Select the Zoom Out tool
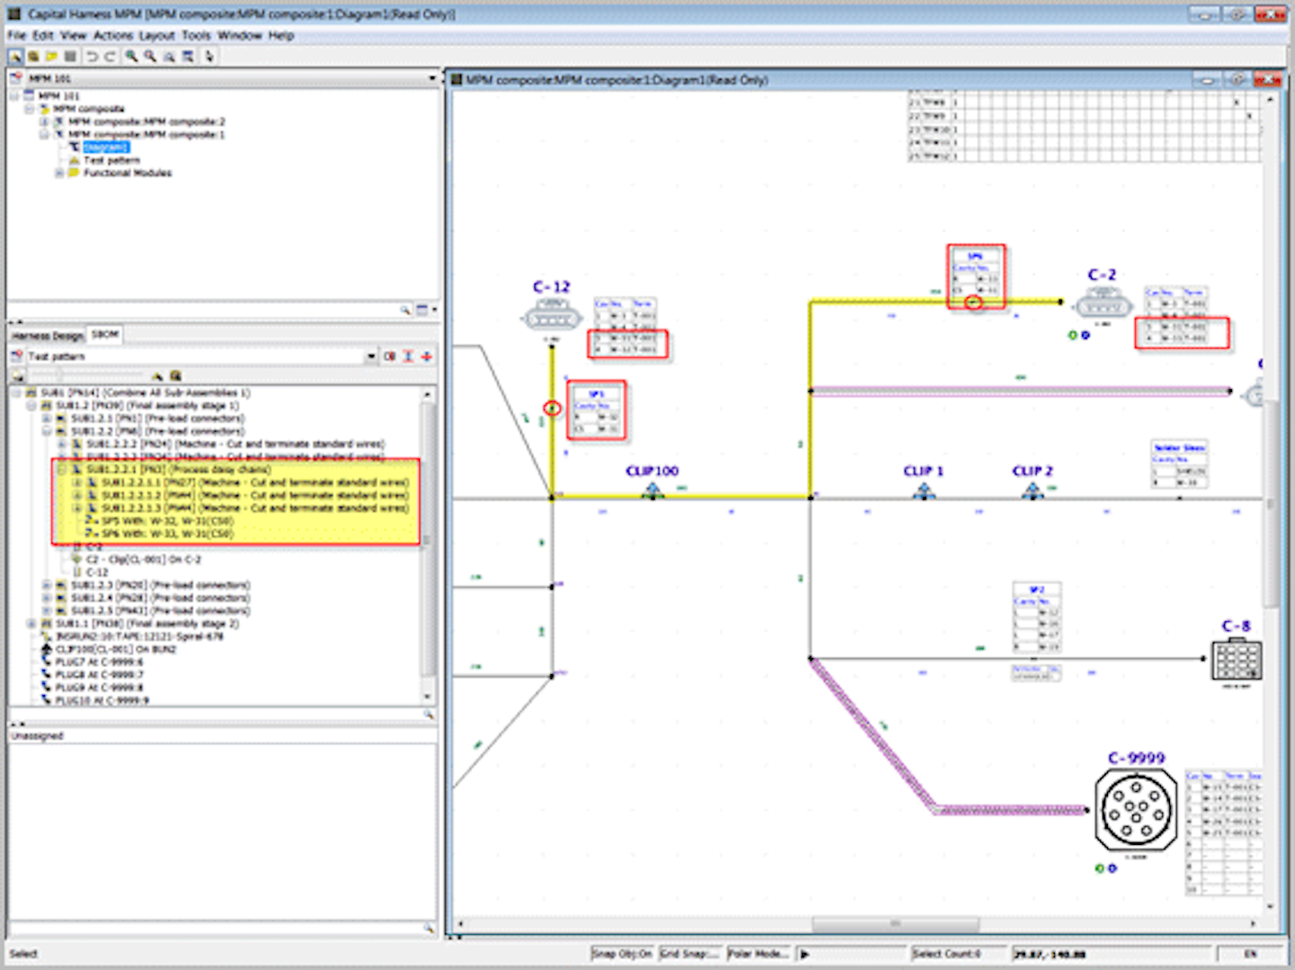 pyautogui.click(x=150, y=56)
